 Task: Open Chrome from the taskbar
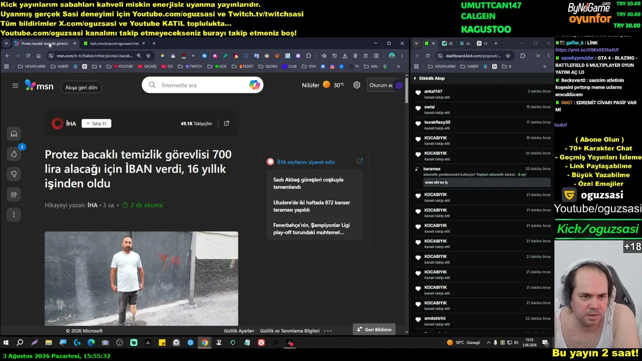205,343
